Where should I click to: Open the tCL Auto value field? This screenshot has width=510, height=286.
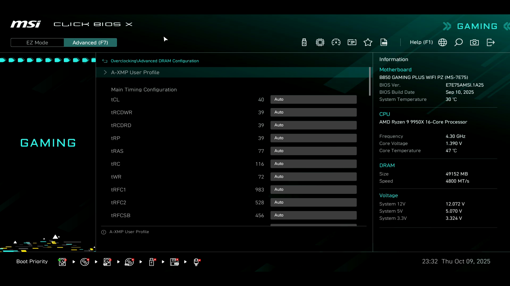(313, 99)
